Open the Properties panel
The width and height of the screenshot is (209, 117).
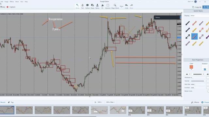[205, 102]
